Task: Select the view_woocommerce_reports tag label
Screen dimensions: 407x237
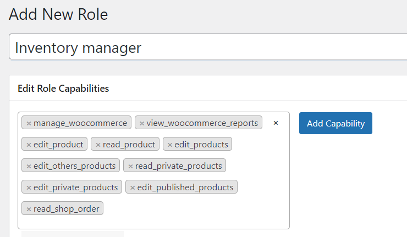Action: tap(202, 123)
